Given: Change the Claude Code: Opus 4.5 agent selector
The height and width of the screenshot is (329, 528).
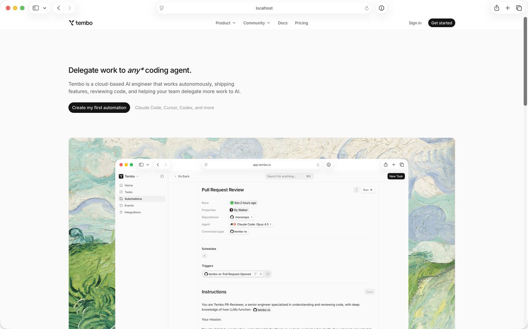Looking at the screenshot, I should pos(251,224).
